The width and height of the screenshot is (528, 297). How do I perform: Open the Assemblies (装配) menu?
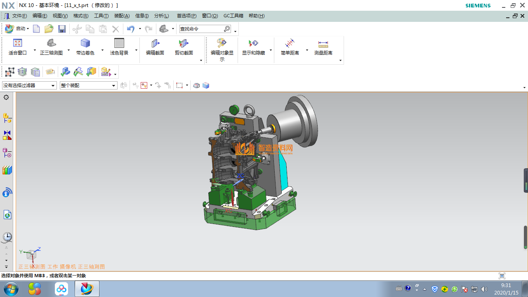click(122, 16)
